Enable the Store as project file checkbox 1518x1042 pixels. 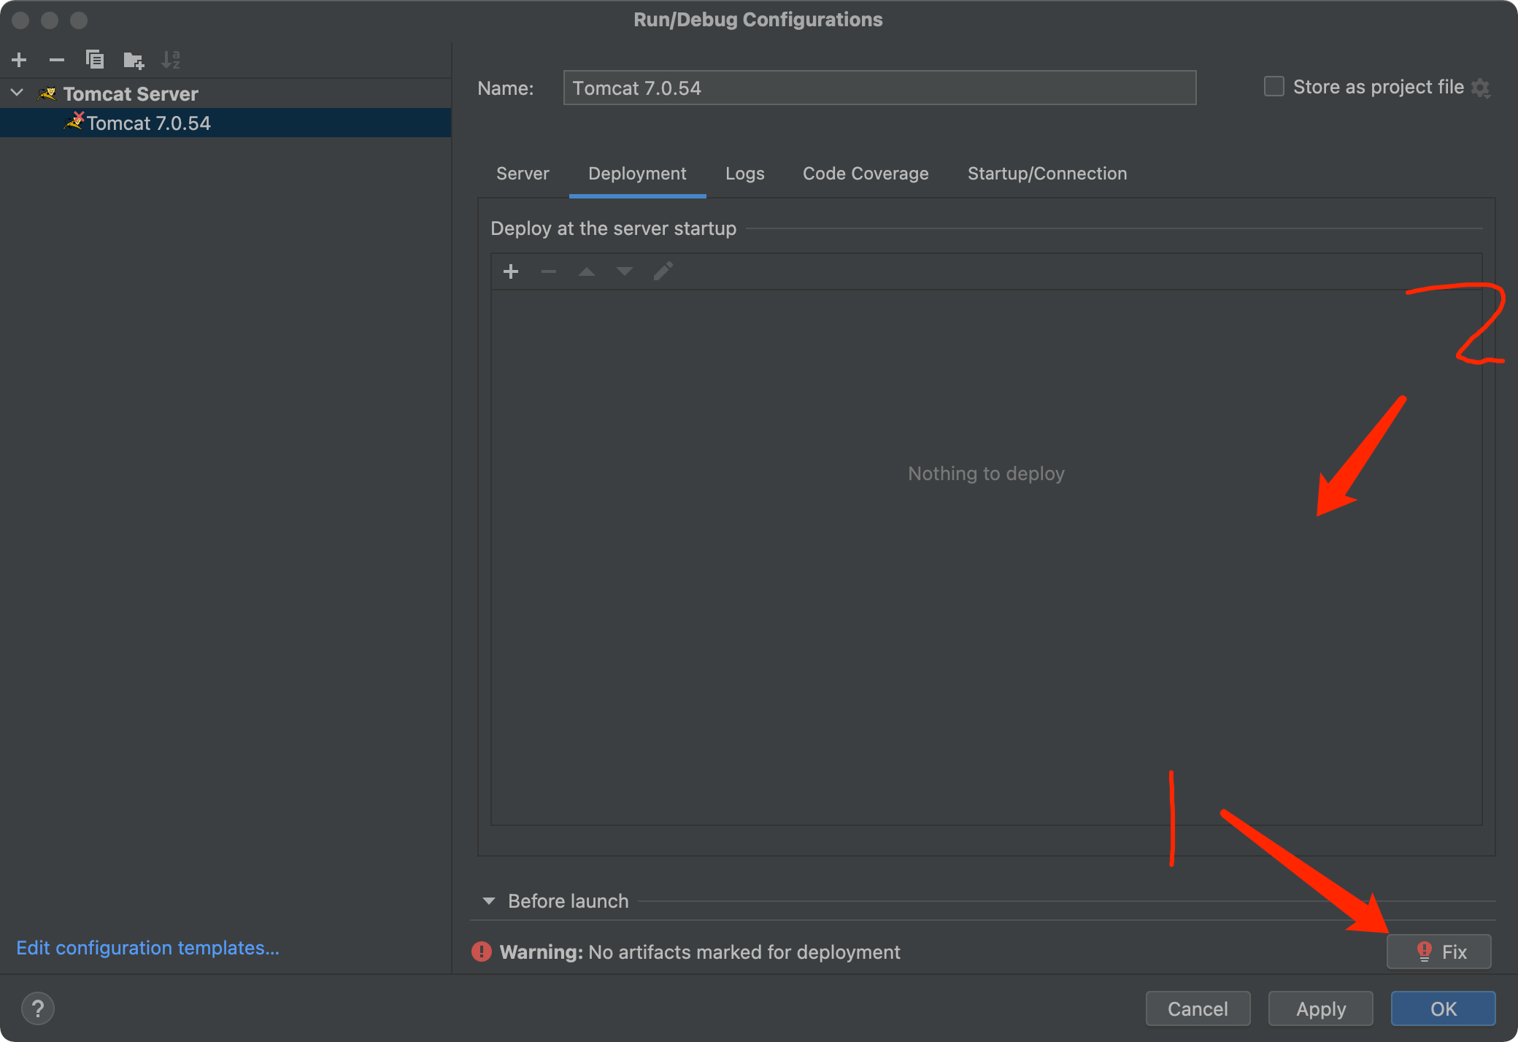1274,87
